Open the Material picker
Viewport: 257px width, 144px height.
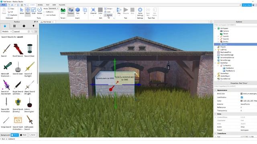point(93,12)
